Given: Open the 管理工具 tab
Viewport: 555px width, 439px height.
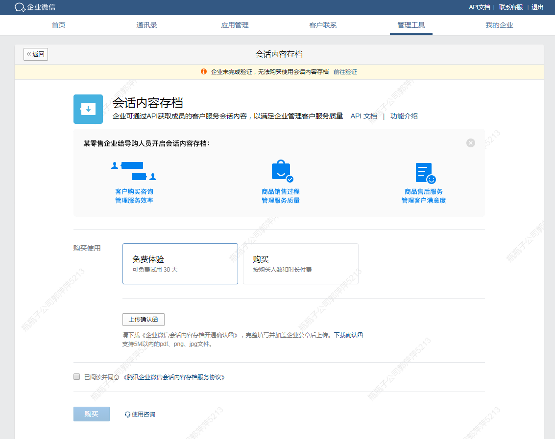Looking at the screenshot, I should pyautogui.click(x=411, y=25).
